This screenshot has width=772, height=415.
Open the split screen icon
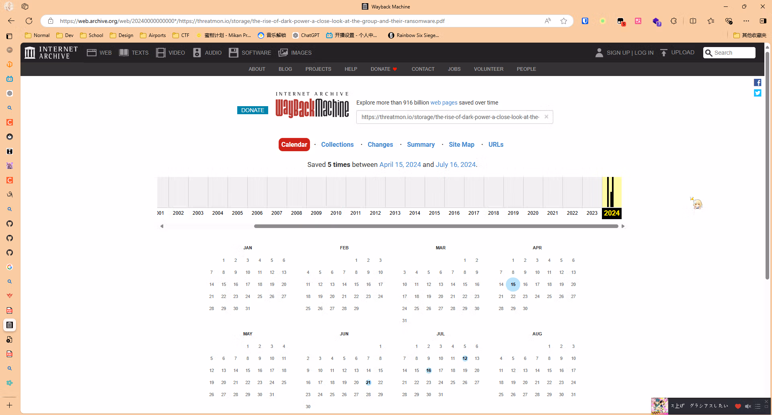pyautogui.click(x=693, y=21)
